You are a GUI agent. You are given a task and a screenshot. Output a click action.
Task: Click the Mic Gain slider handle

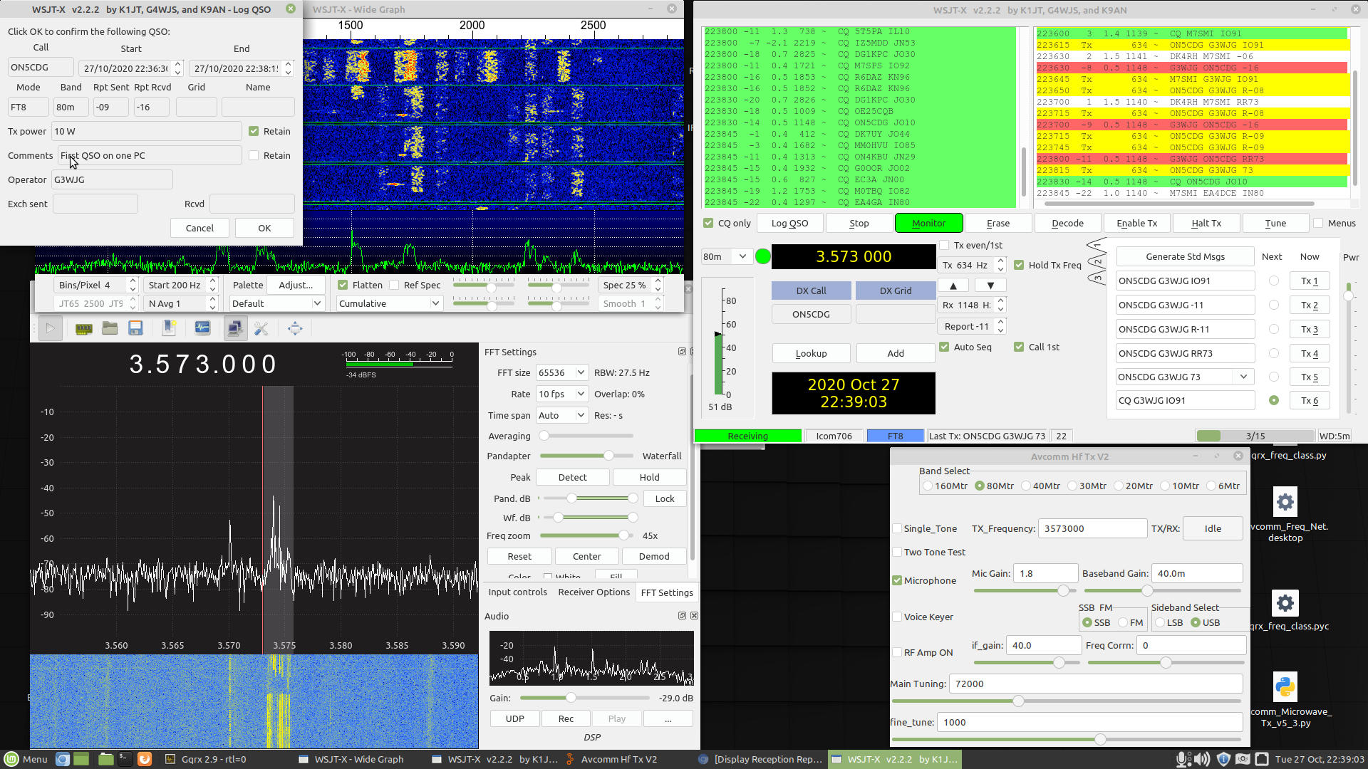tap(1063, 590)
